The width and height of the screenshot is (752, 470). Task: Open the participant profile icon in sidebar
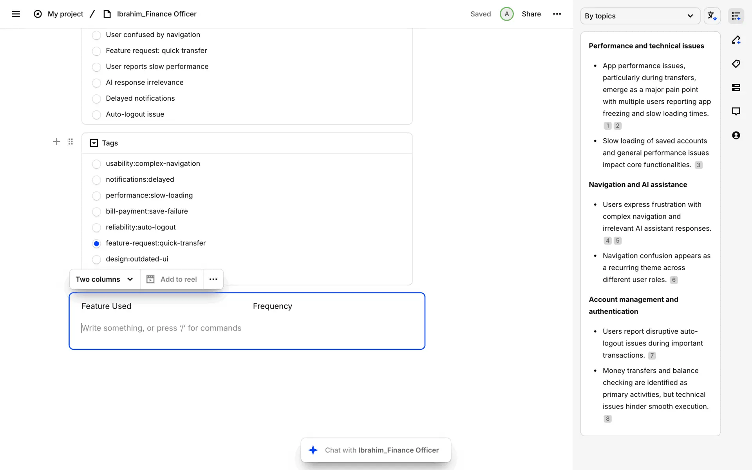click(736, 135)
